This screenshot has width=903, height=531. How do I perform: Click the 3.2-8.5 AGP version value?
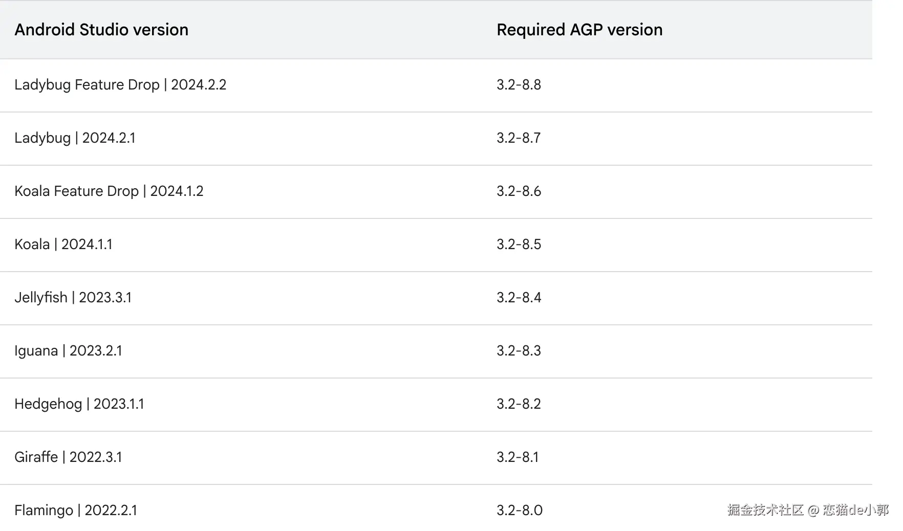(x=519, y=244)
